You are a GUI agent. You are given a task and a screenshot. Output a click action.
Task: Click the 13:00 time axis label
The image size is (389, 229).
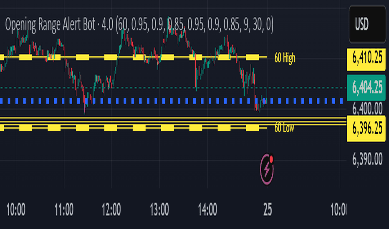click(x=159, y=210)
